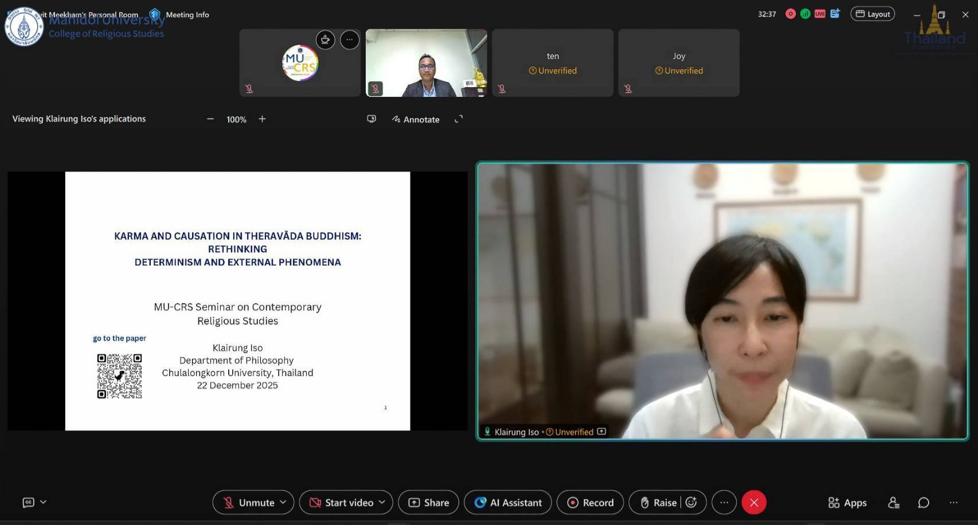Open the chat panel icon

tap(923, 503)
